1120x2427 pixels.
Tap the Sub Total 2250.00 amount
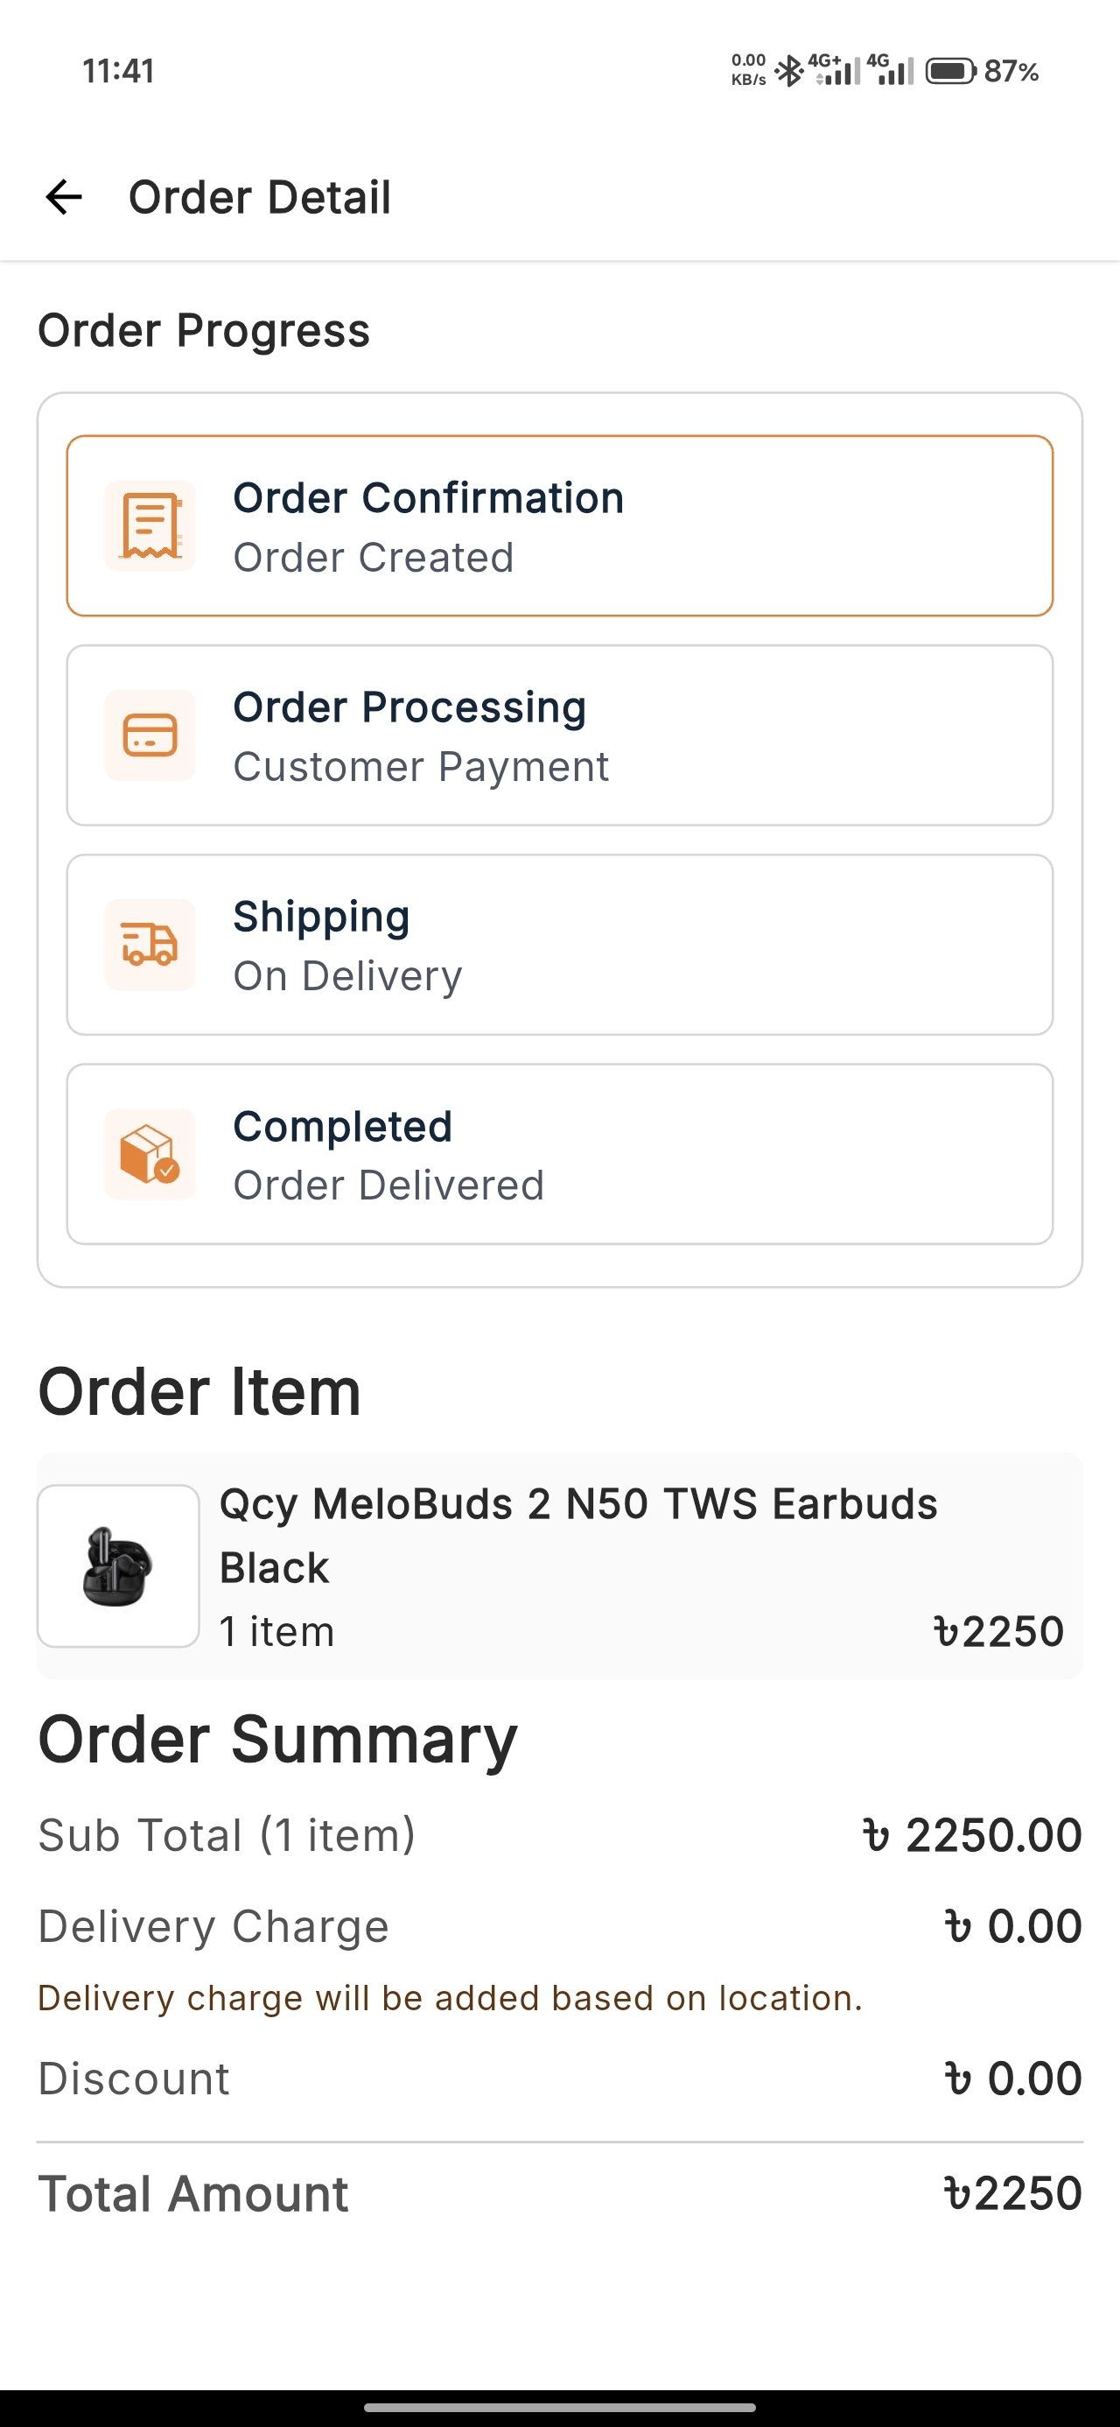[x=972, y=1835]
